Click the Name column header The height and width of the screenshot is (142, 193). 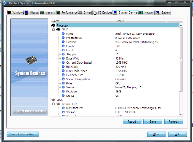[x=83, y=21]
